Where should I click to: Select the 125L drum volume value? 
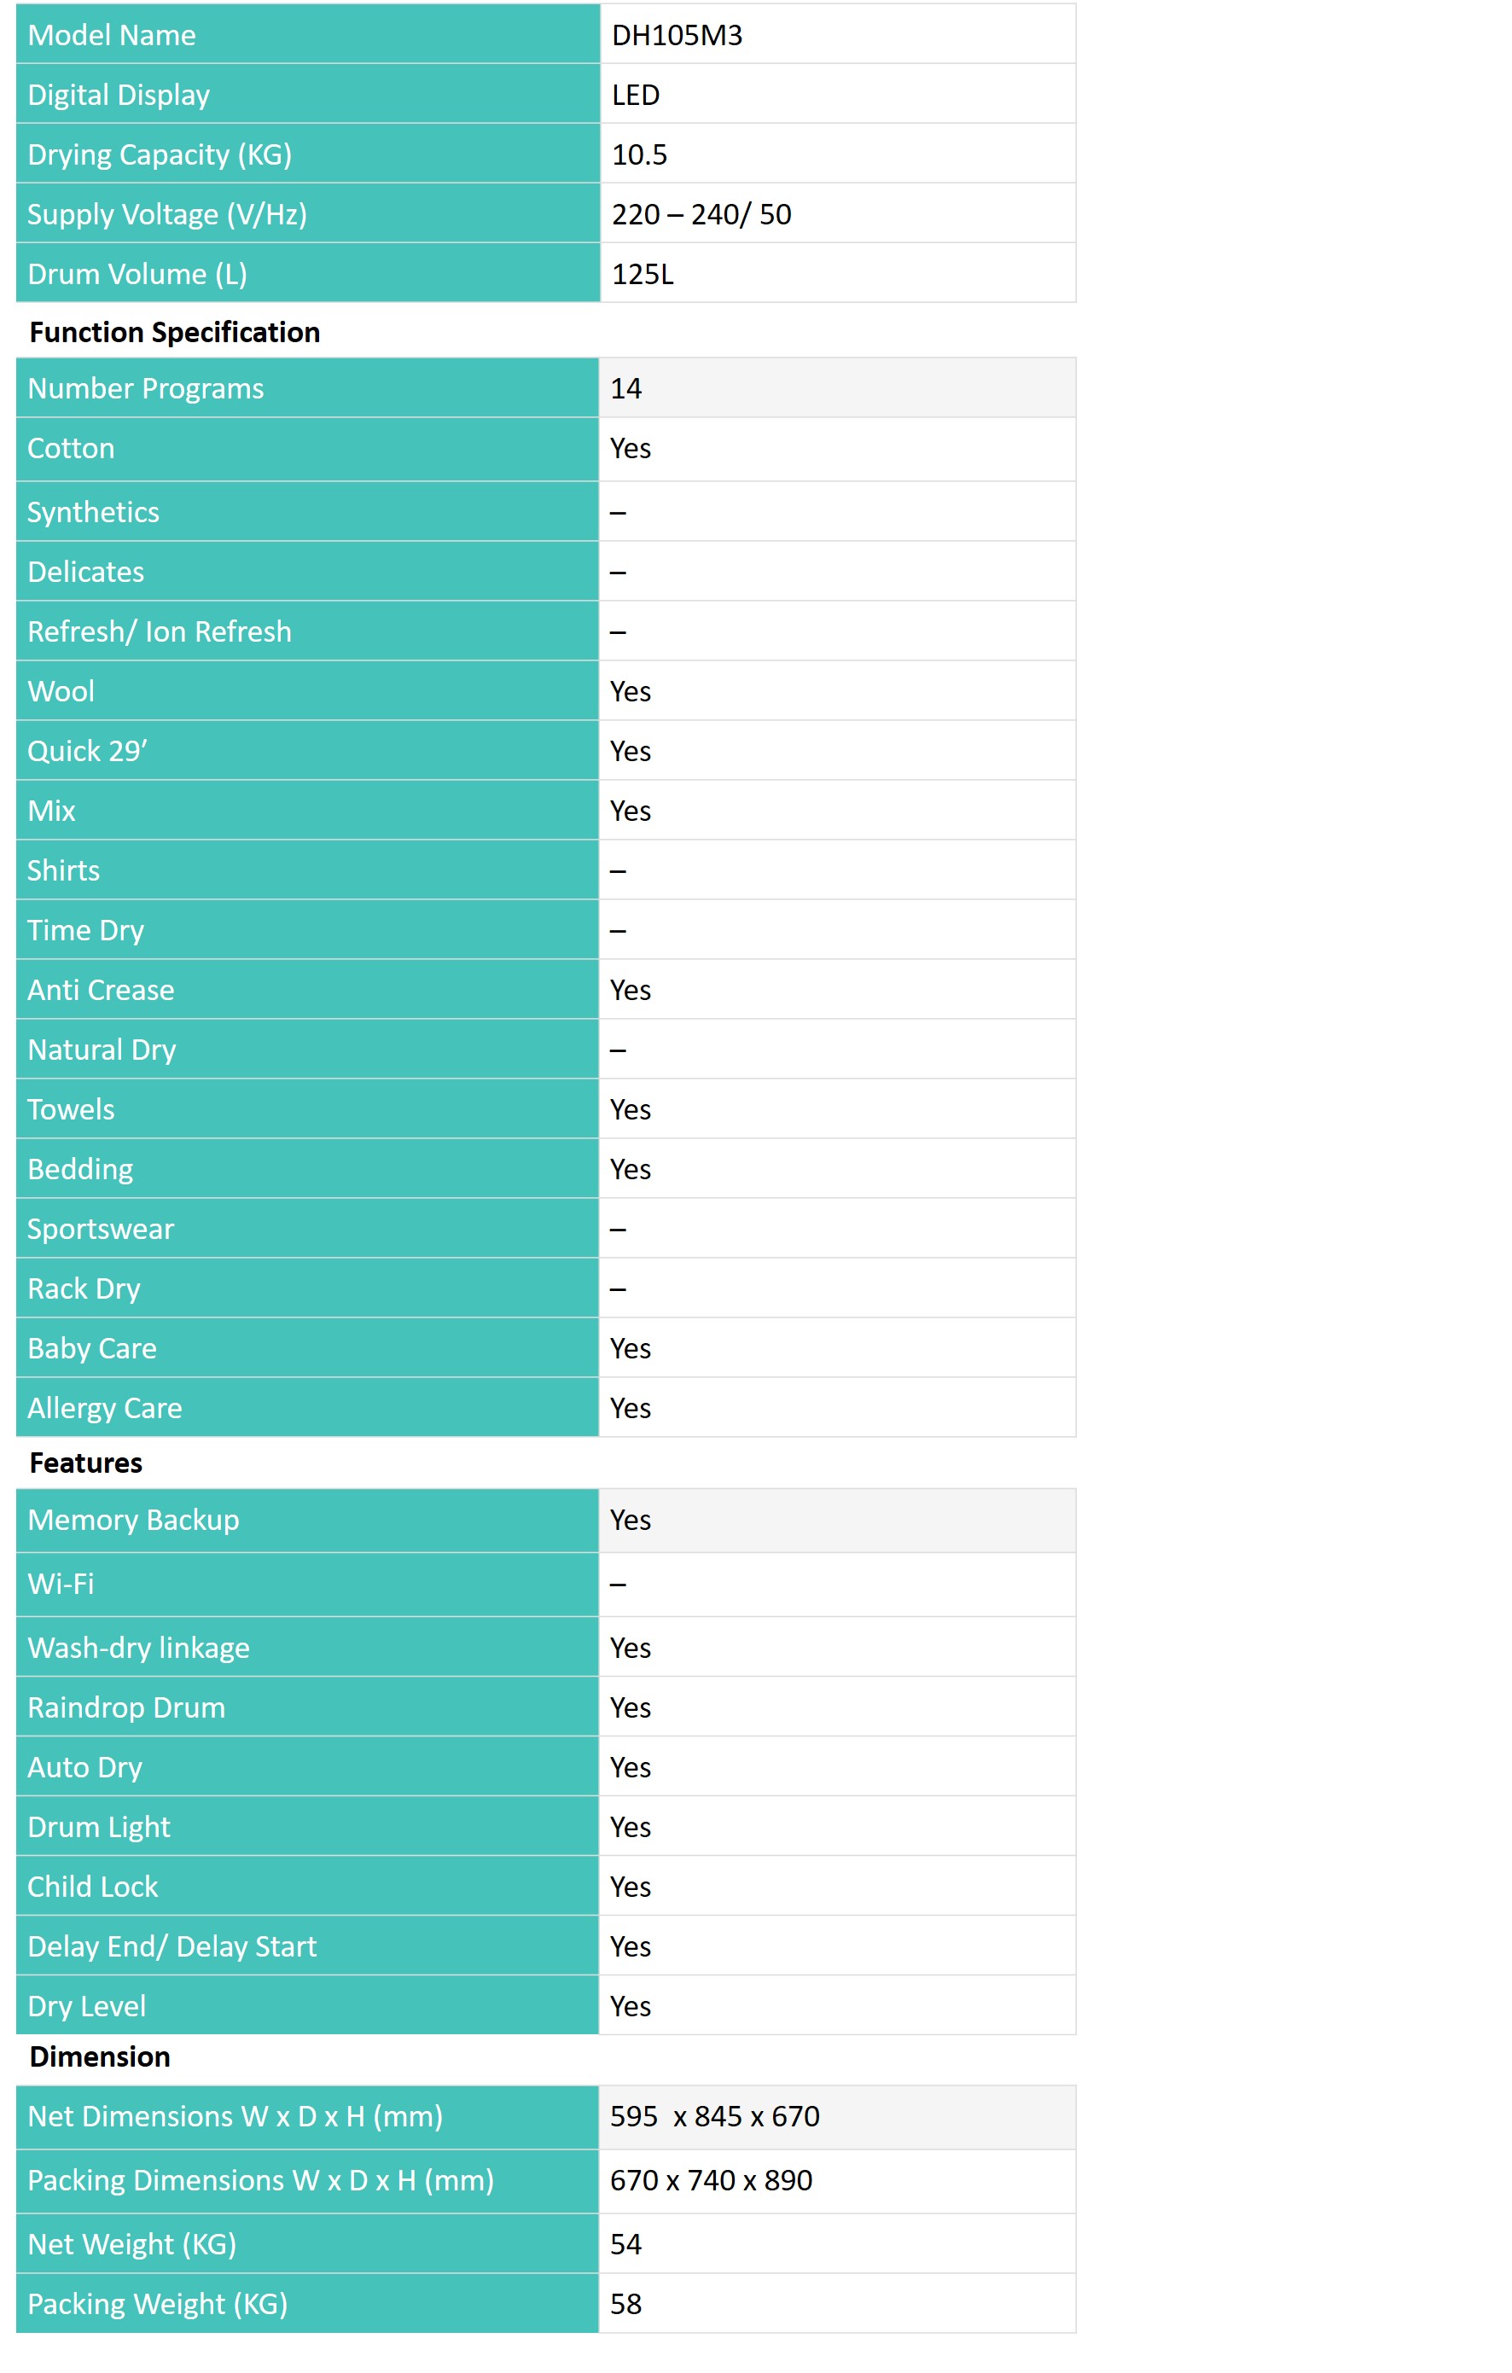click(643, 274)
